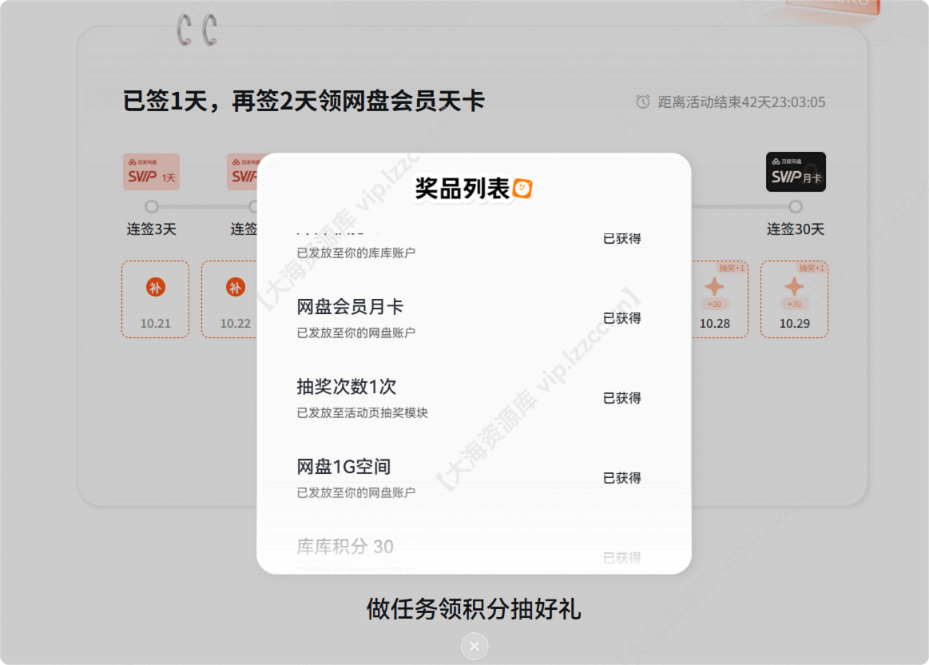Click the 奖品列表 popup heading
This screenshot has width=929, height=665.
pyautogui.click(x=463, y=189)
